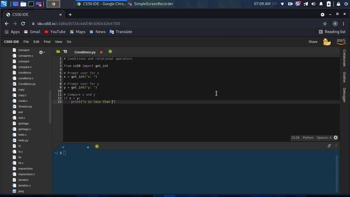Screen dimensions: 350x197
Task: Open the notifications bell in system tray
Action: [321, 4]
